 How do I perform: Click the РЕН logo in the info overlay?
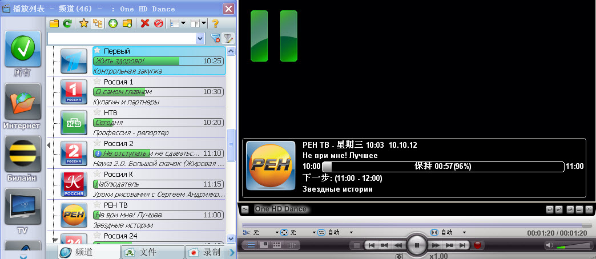270,165
